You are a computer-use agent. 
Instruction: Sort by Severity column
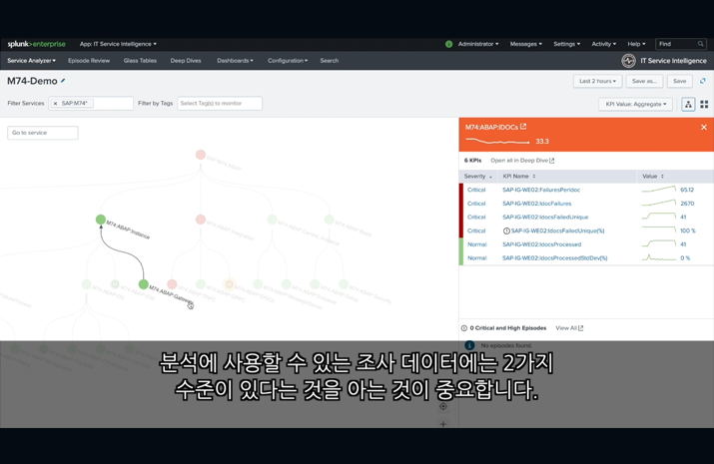point(477,176)
